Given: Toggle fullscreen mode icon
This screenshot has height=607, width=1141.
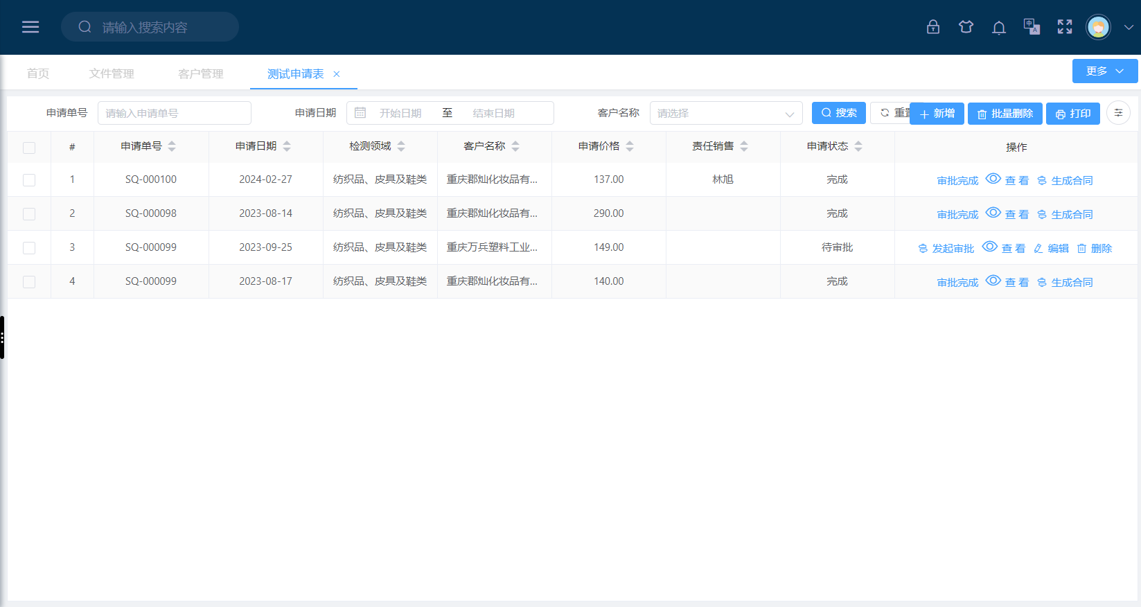Looking at the screenshot, I should 1065,27.
